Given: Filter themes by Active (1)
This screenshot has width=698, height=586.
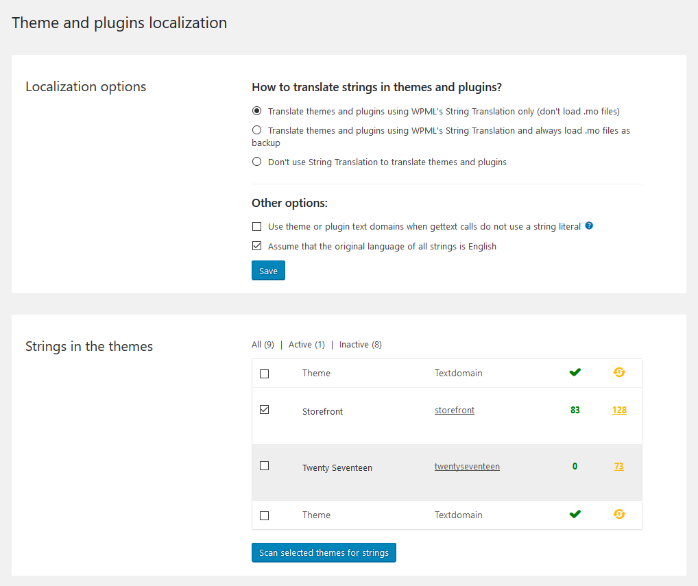Looking at the screenshot, I should [x=306, y=345].
